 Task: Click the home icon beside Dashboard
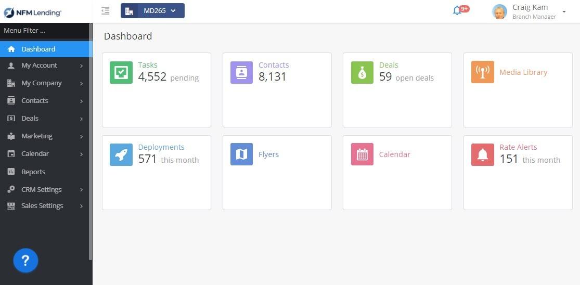[x=11, y=49]
